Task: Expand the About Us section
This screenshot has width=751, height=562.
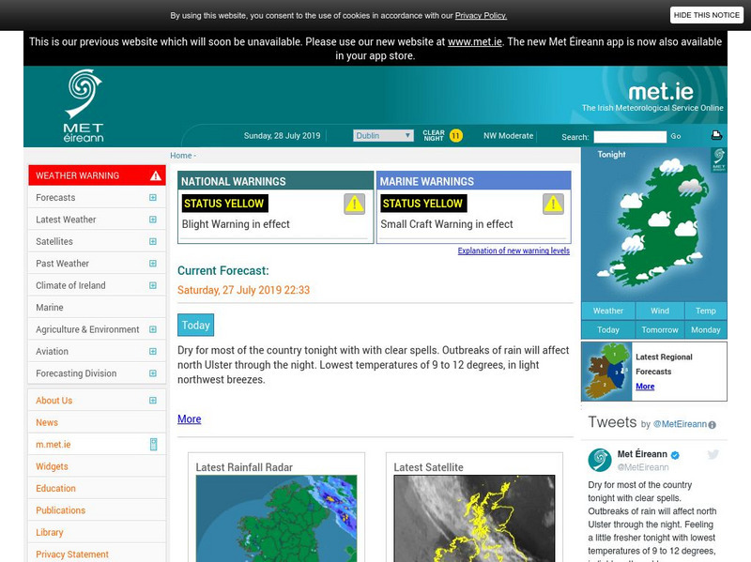Action: pos(153,401)
